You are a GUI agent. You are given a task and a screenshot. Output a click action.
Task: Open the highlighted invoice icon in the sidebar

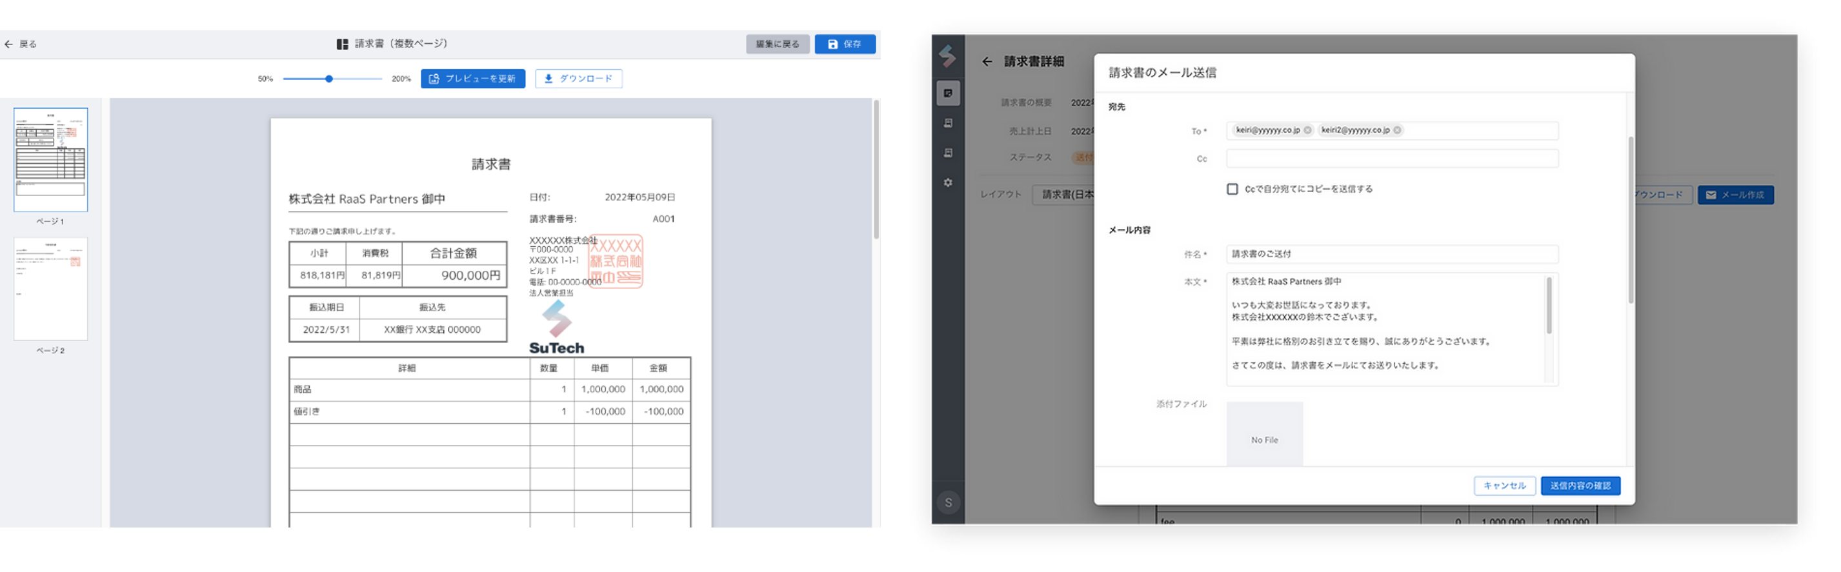tap(948, 93)
